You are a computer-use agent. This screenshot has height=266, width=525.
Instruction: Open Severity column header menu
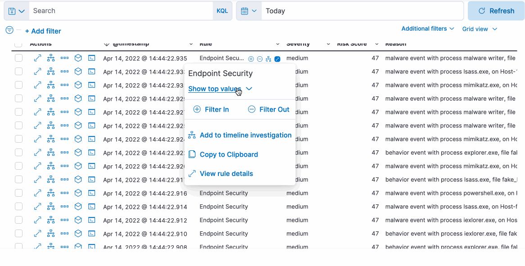pos(328,44)
